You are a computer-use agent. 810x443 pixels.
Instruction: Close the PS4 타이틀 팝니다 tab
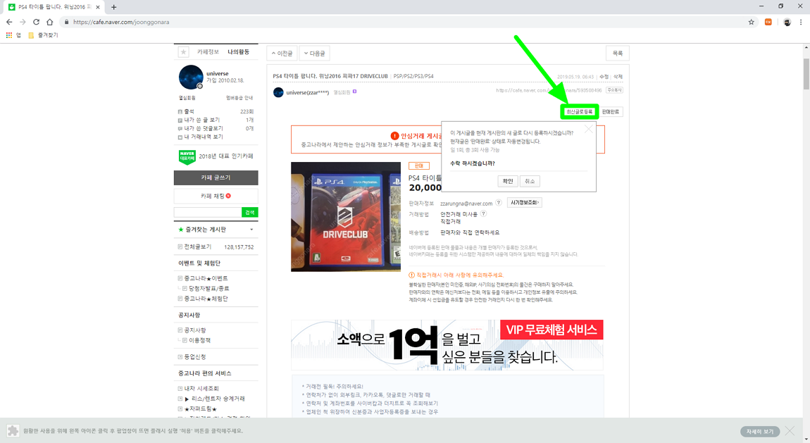click(98, 7)
